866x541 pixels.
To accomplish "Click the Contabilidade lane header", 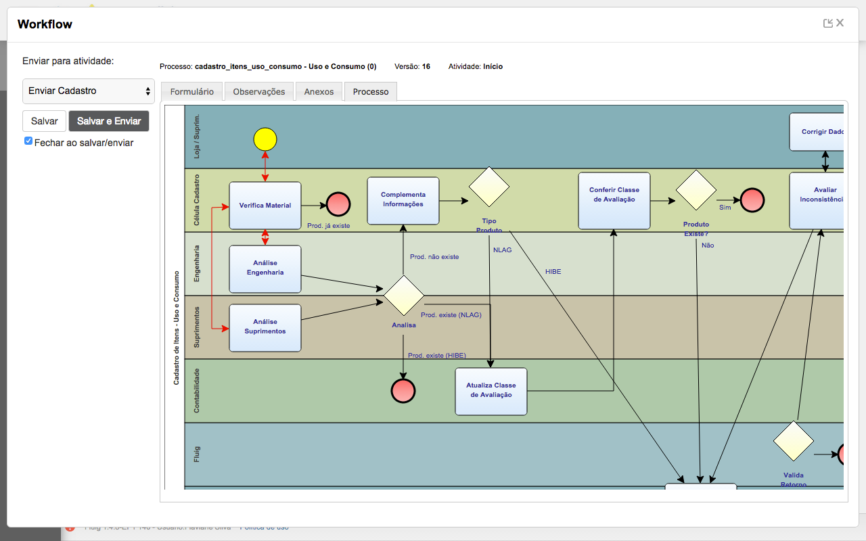I will pyautogui.click(x=197, y=391).
